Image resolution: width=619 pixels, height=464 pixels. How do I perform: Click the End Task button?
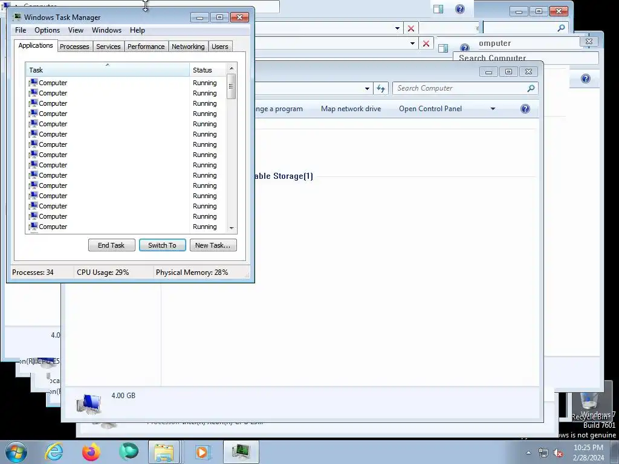tap(111, 245)
